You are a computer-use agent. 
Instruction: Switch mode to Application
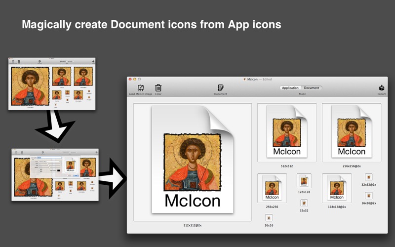point(290,88)
